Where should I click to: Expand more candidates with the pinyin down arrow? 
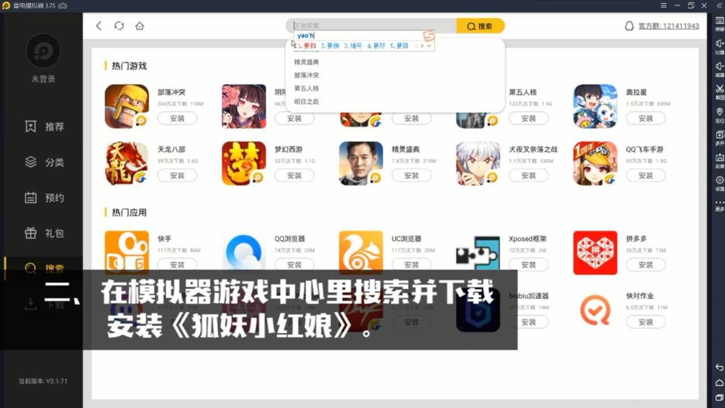point(429,46)
